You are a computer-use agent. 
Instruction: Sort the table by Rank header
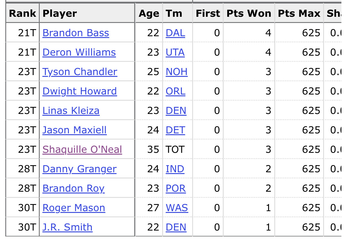pos(22,14)
